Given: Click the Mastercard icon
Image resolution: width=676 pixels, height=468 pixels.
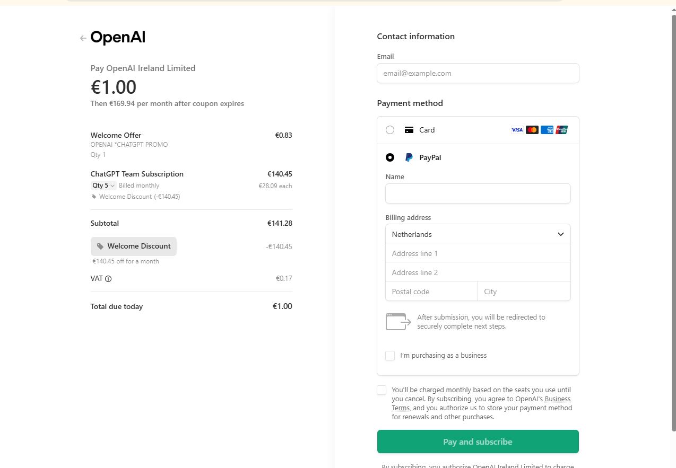Looking at the screenshot, I should 532,130.
